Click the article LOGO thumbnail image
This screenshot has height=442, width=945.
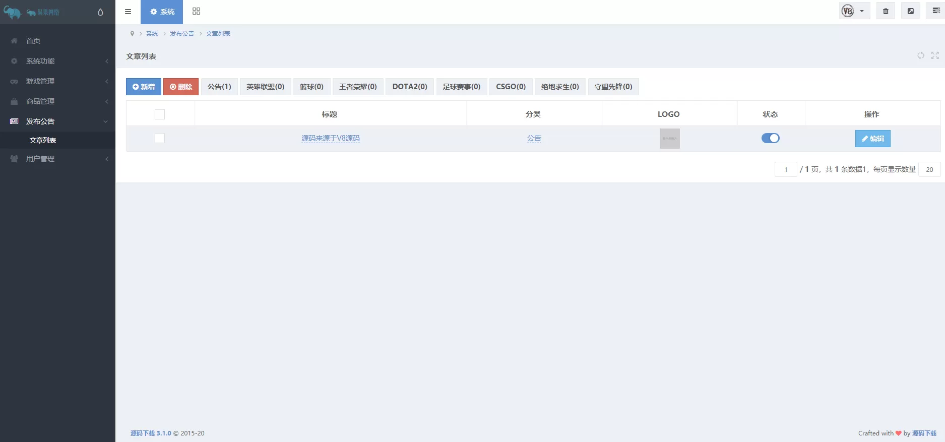pos(669,139)
